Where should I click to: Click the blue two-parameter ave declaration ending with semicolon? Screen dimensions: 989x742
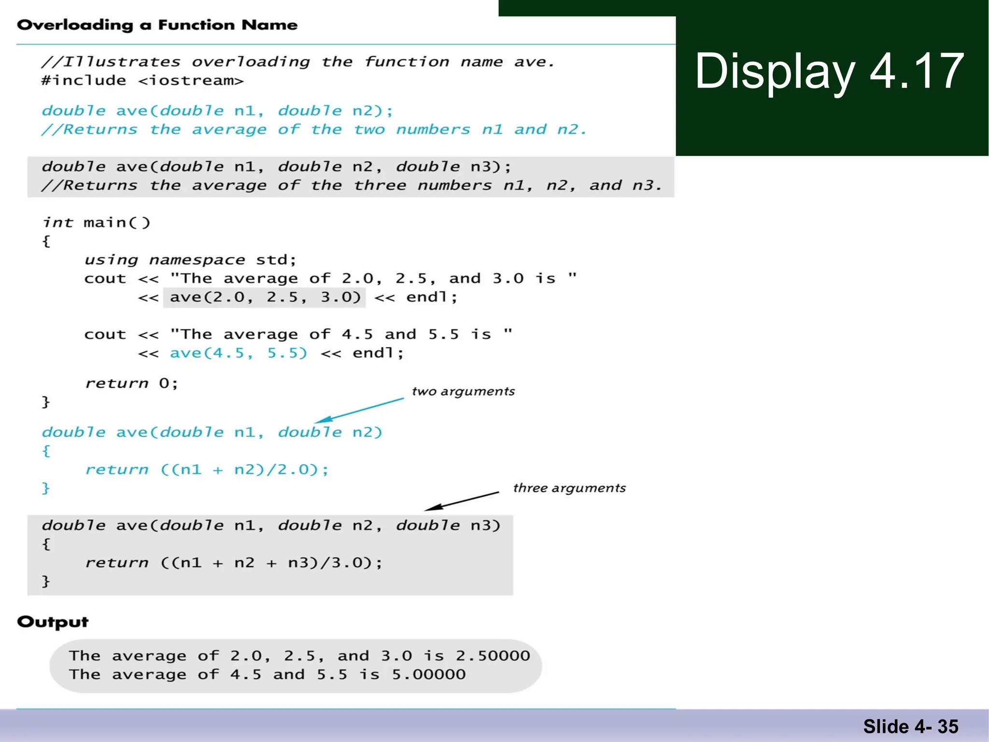point(217,111)
